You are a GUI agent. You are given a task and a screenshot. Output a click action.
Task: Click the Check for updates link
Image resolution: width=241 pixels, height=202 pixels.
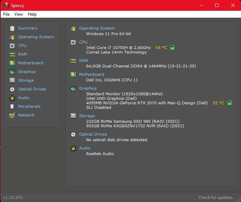217,197
